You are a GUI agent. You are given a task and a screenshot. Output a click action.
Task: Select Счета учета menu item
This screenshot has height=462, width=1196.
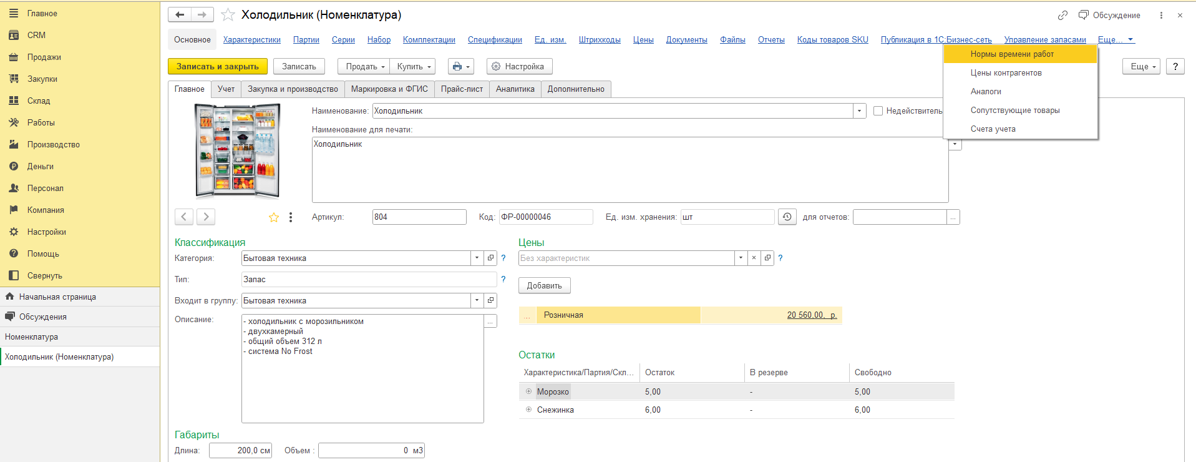1020,129
